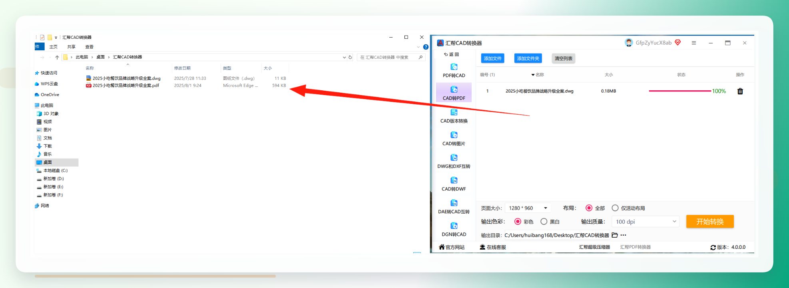Expand Explorer address bar history dropdown
The width and height of the screenshot is (789, 288).
coord(344,57)
